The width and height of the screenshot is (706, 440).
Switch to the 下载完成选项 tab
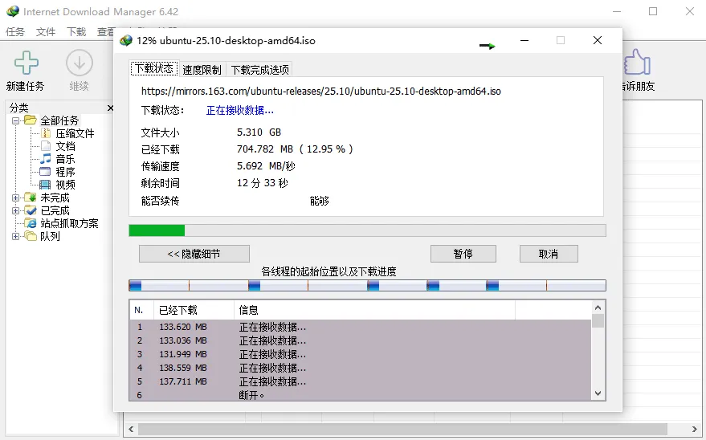[x=259, y=70]
